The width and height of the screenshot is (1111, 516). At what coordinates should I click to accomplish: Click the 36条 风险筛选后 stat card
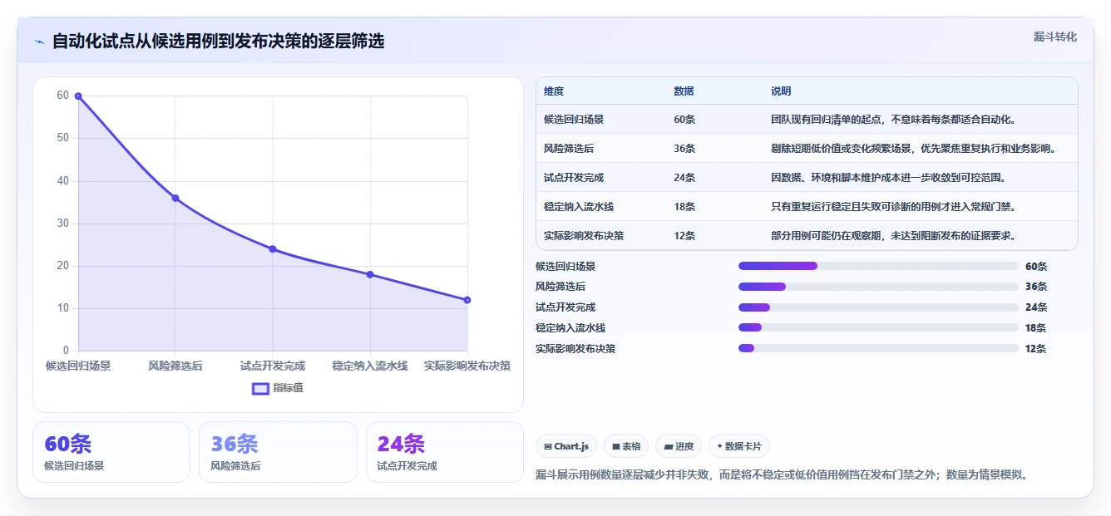(x=278, y=452)
